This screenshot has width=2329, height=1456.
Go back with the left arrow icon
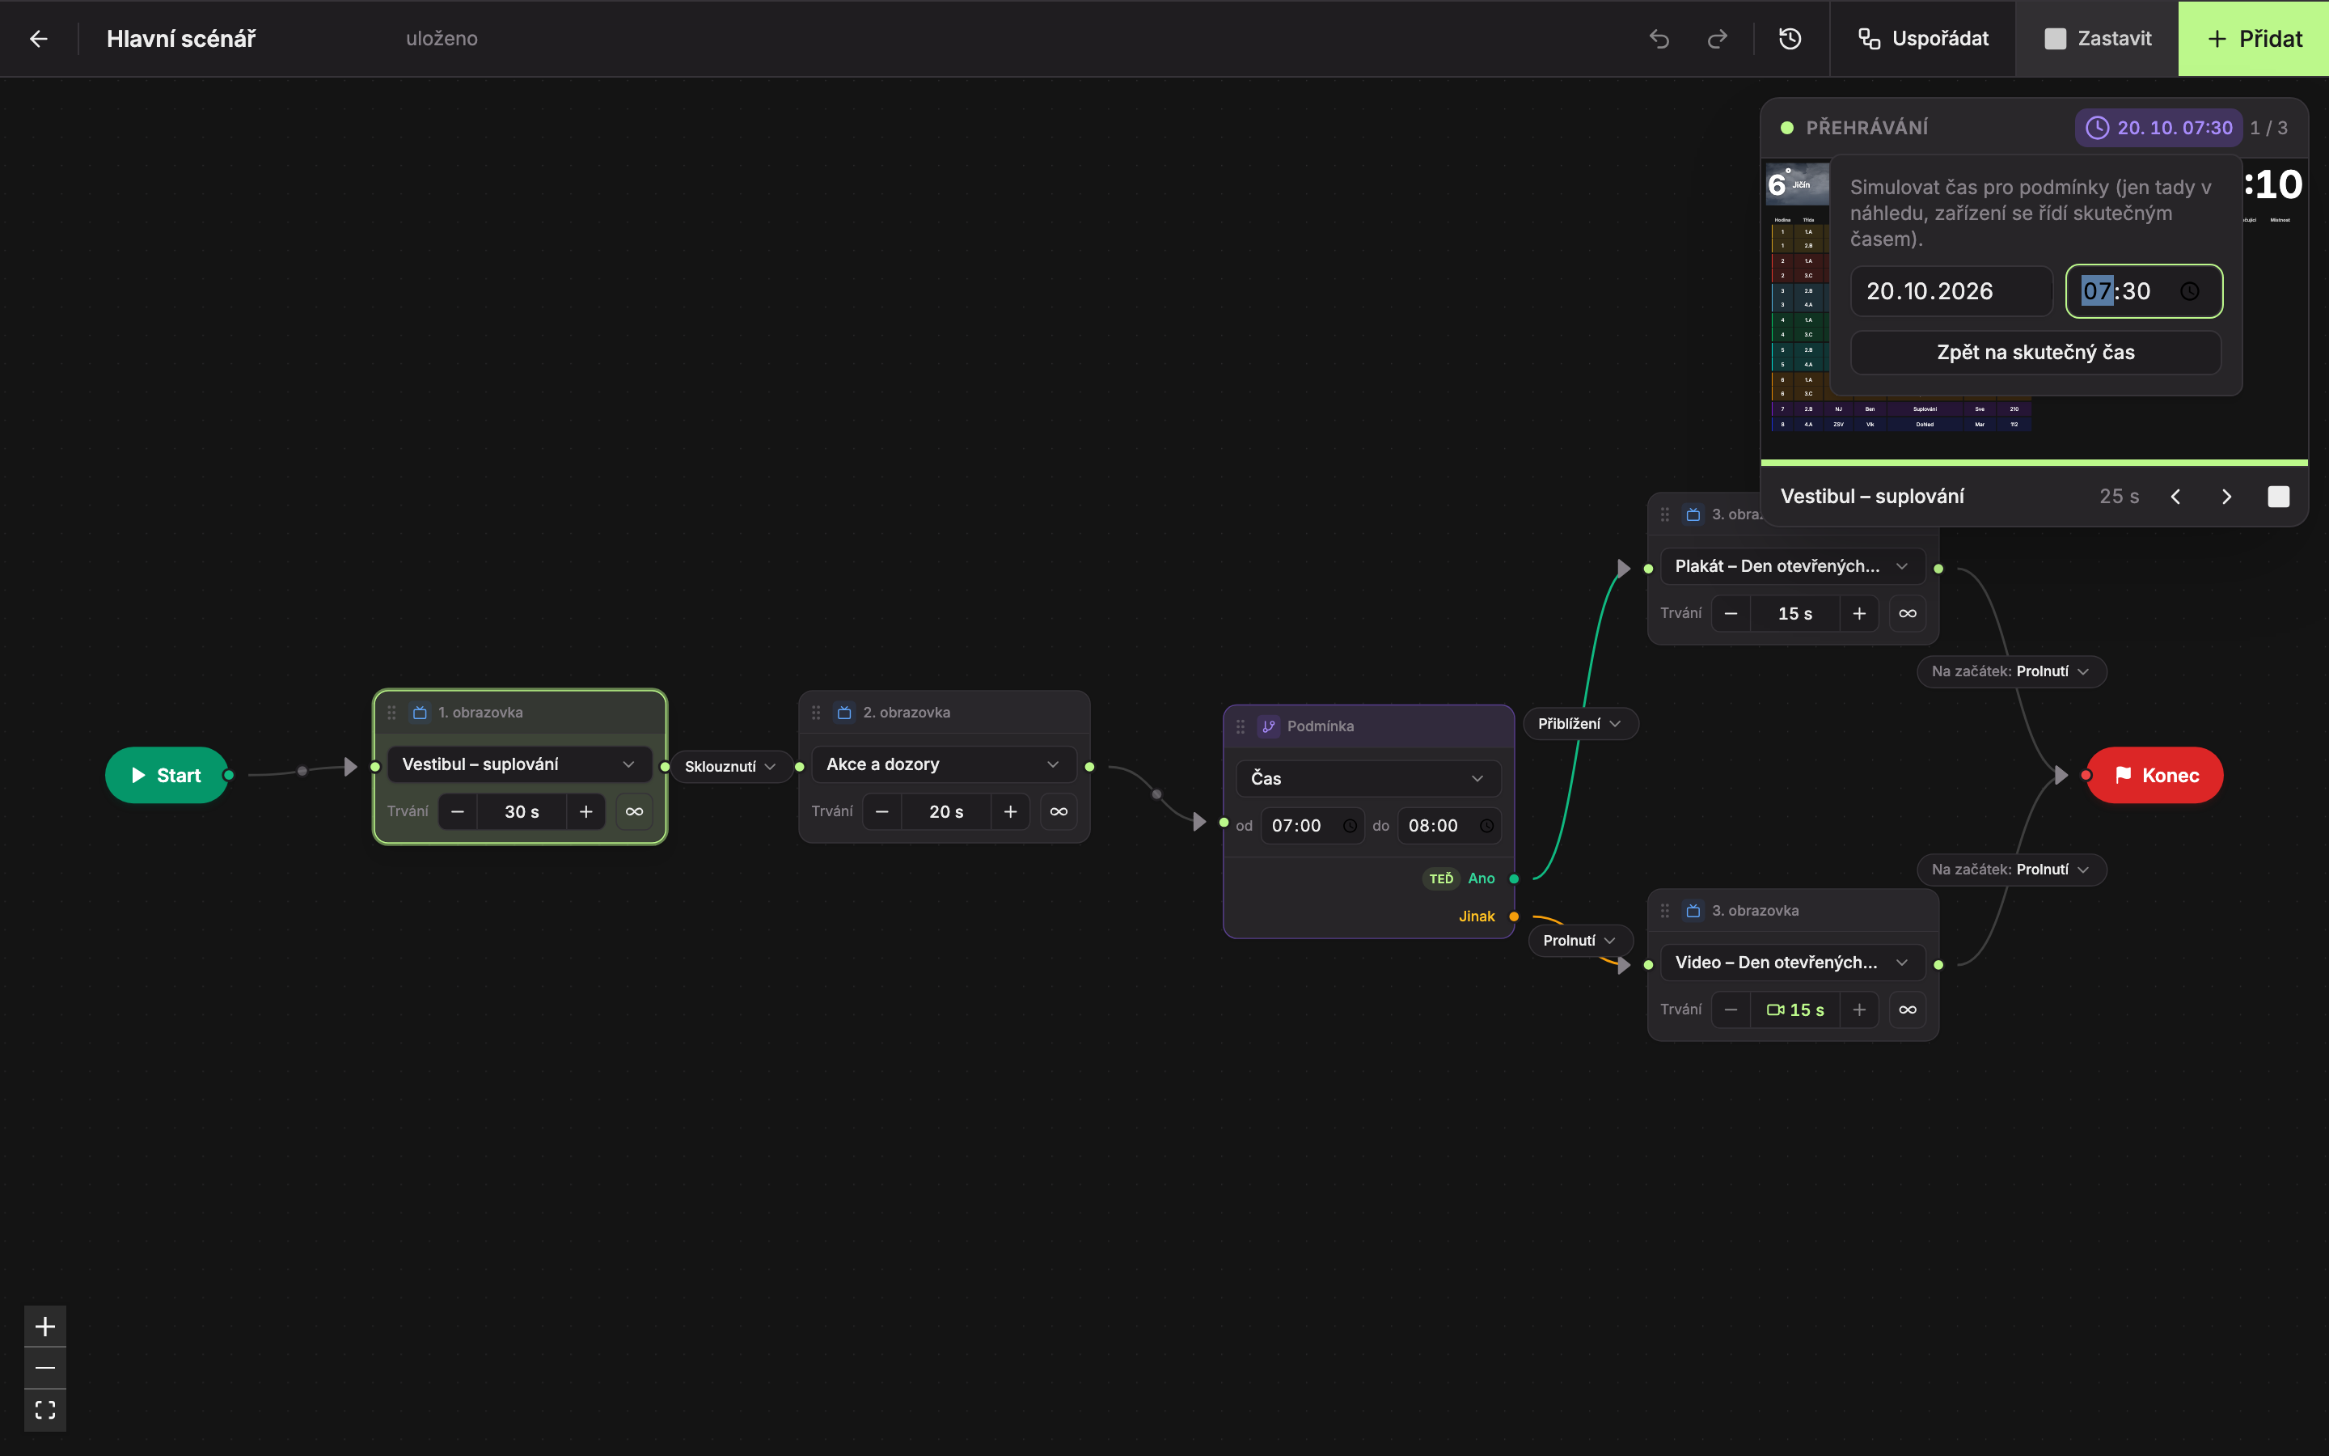[39, 39]
